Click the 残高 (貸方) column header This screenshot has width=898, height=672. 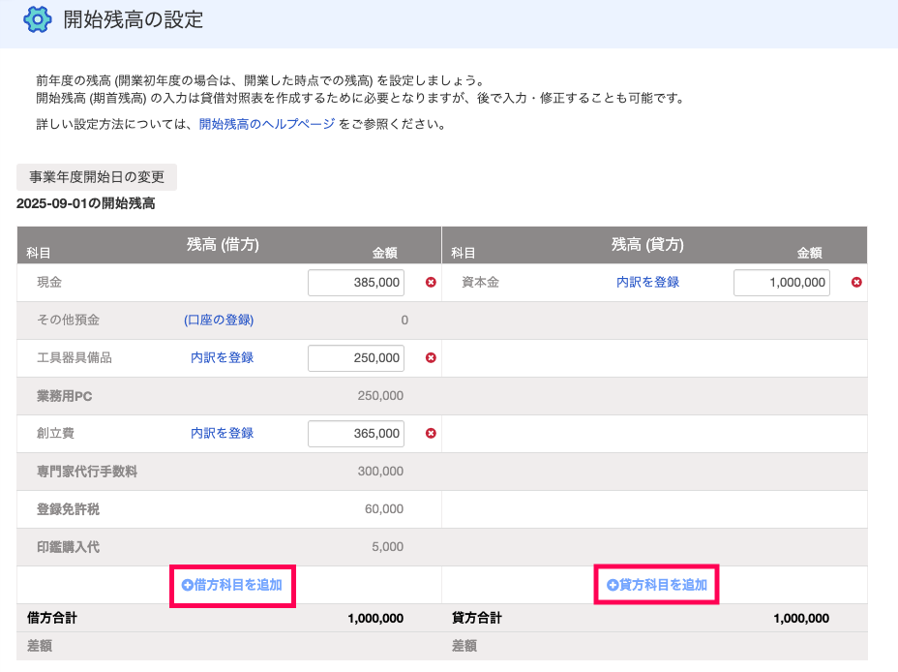coord(647,245)
